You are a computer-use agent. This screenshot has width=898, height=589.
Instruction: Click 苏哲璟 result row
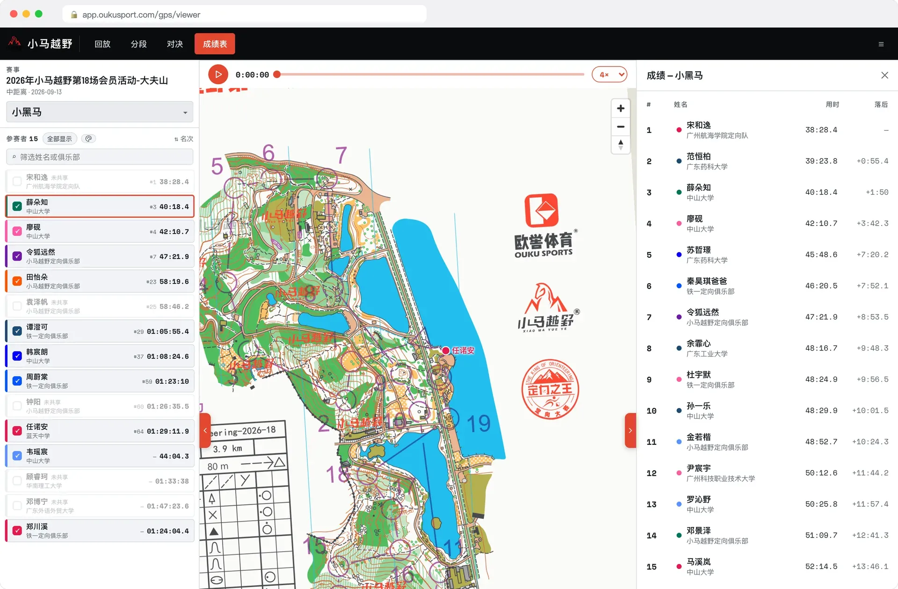click(x=767, y=255)
